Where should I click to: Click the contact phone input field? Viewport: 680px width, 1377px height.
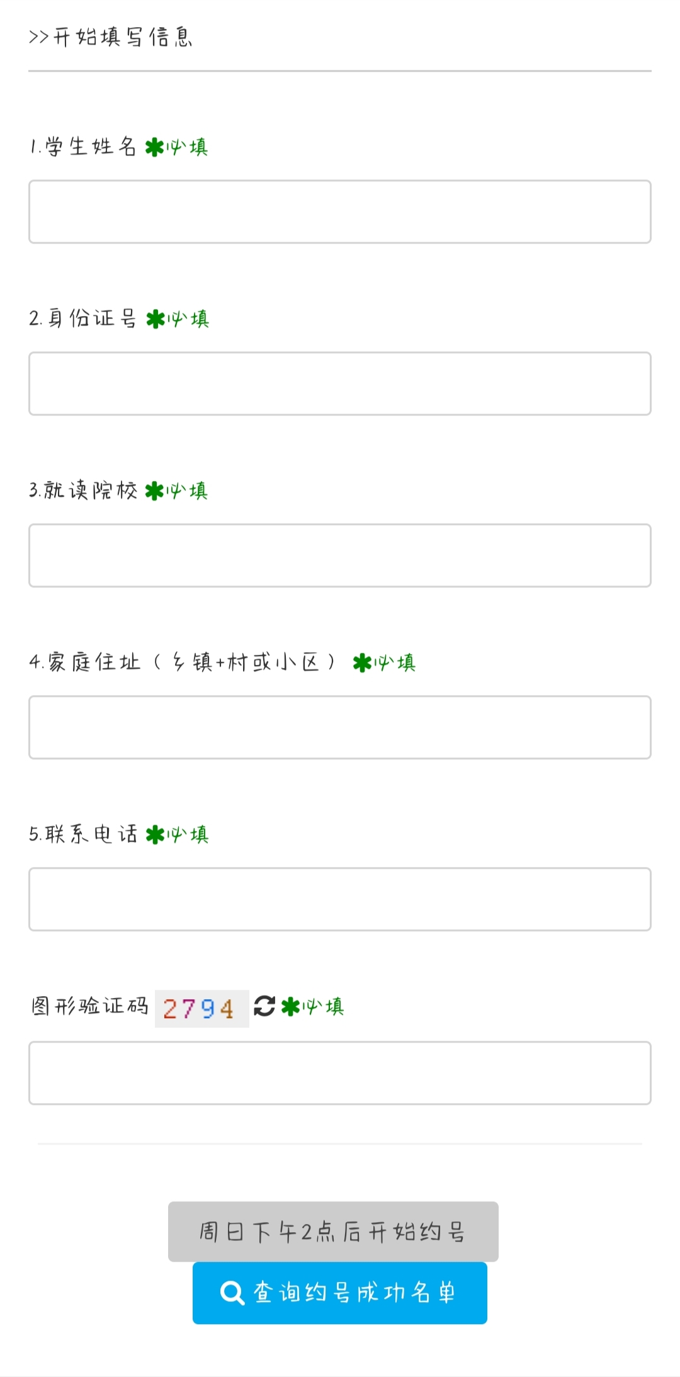pyautogui.click(x=339, y=898)
